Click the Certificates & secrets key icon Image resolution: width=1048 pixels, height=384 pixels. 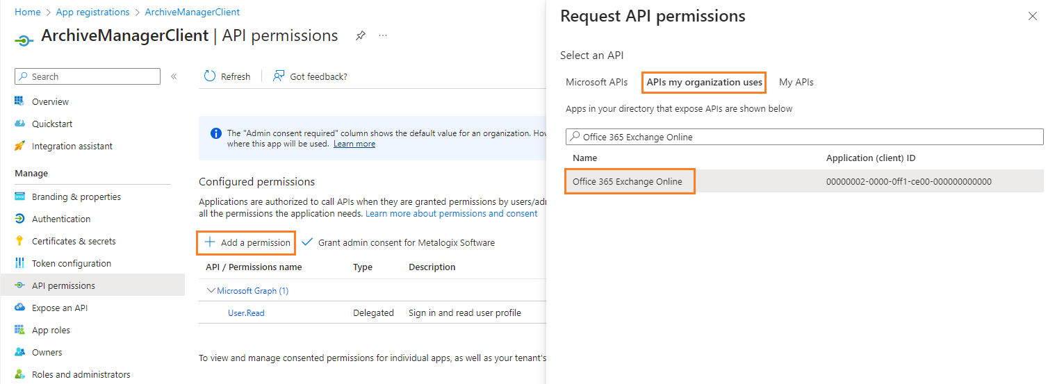point(19,241)
